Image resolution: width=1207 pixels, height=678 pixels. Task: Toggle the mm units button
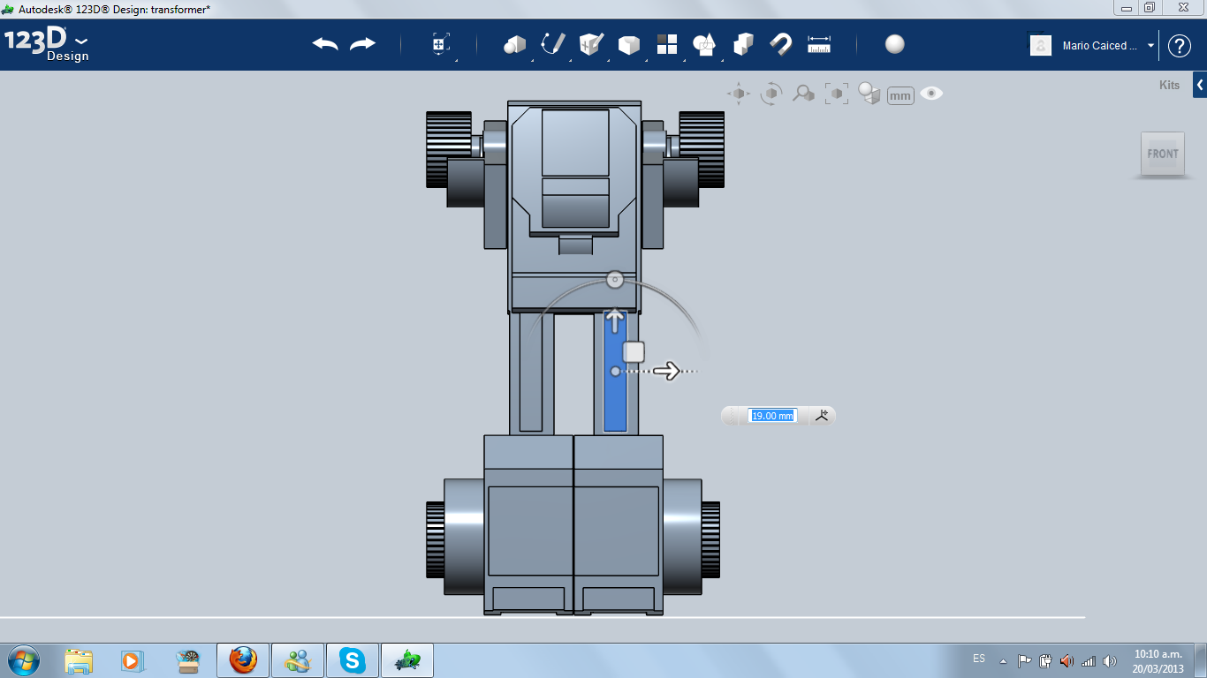tap(900, 95)
